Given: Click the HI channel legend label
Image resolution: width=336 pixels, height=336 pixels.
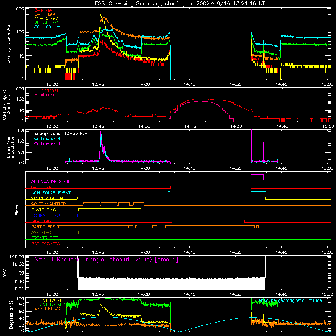Looking at the screenshot, I should click(45, 95).
